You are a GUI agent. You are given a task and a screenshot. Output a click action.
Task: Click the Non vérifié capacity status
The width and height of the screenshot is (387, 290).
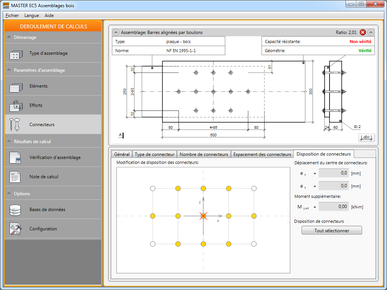360,42
